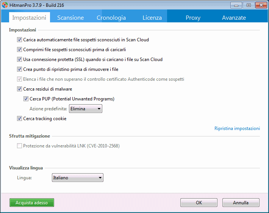Click the green 'Acquista adesso' button
269x213 pixels.
[32, 203]
